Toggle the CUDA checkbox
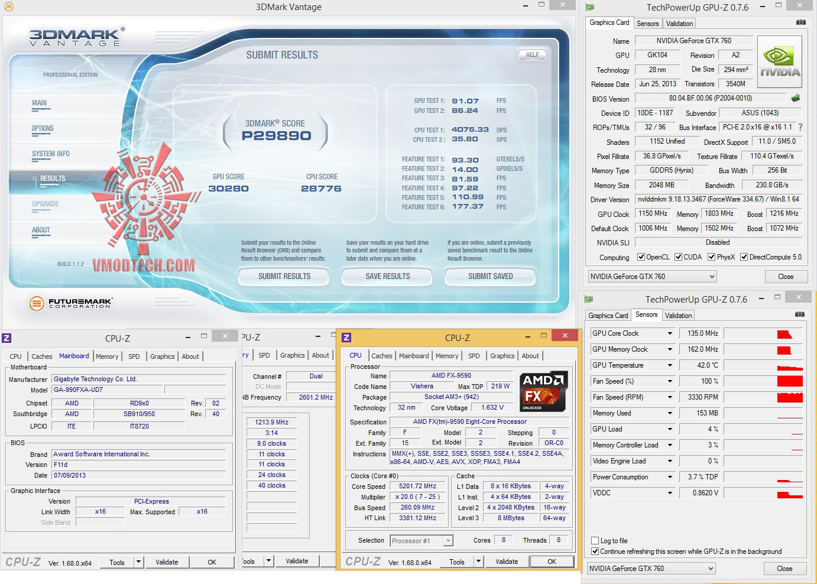Viewport: 817px width, 584px height. (x=679, y=257)
